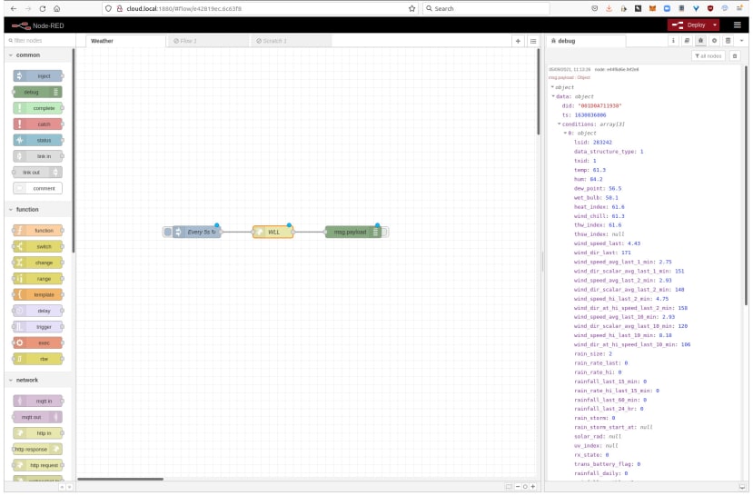Open the configuration nodes gear sidebar icon
The height and width of the screenshot is (496, 753).
(x=714, y=41)
